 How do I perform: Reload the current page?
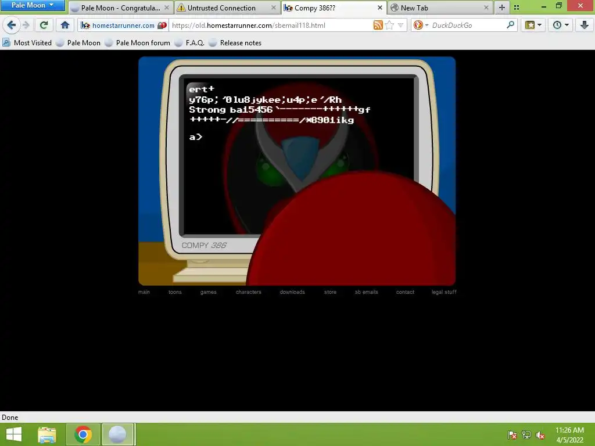[x=44, y=26]
